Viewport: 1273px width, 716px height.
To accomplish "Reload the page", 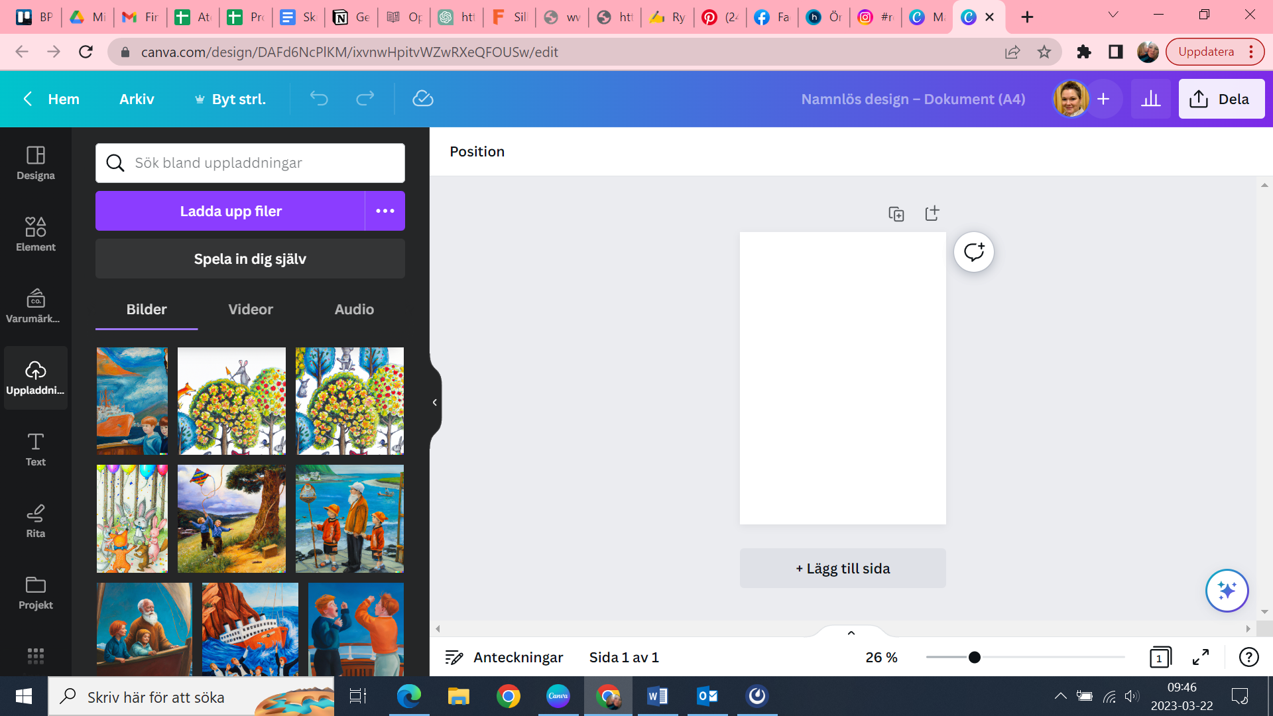I will click(x=86, y=52).
